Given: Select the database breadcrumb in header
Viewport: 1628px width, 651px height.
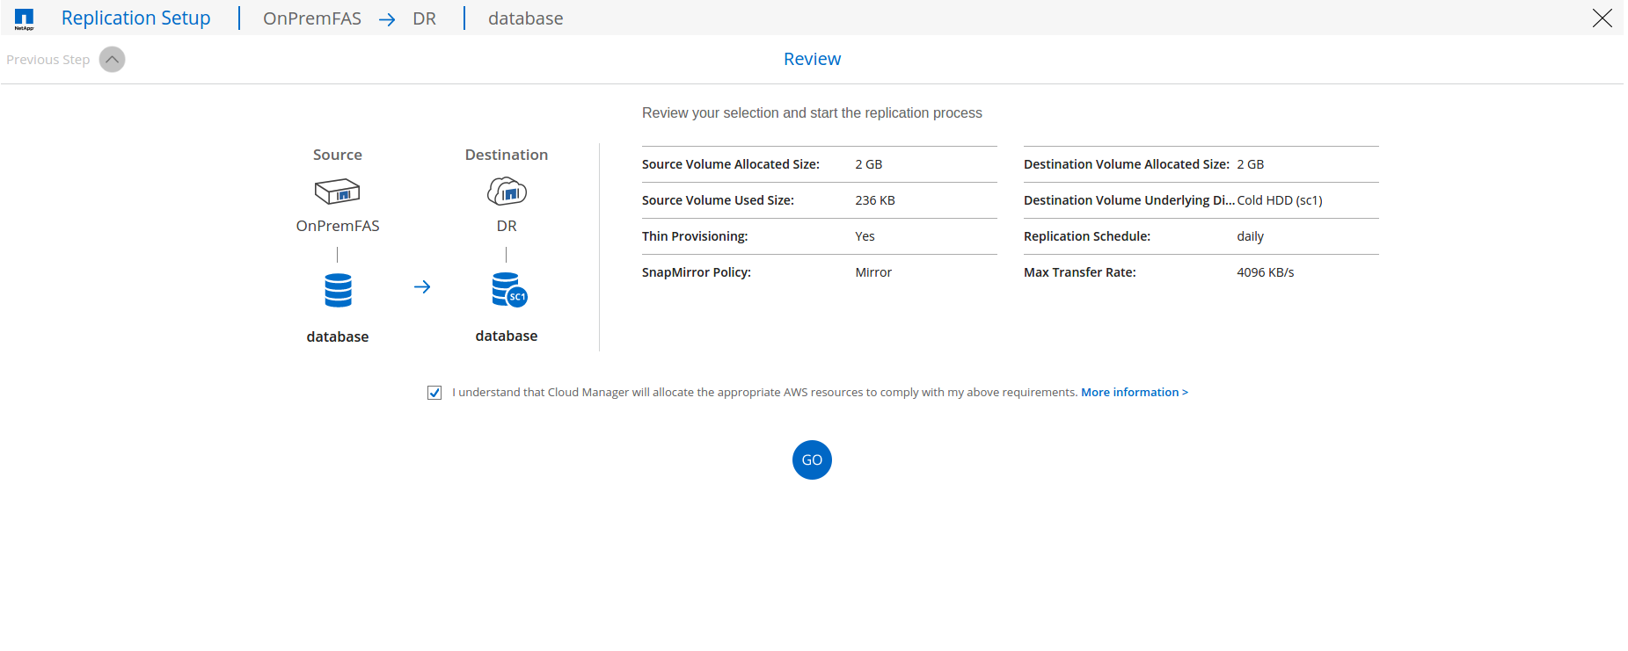Looking at the screenshot, I should [x=525, y=18].
